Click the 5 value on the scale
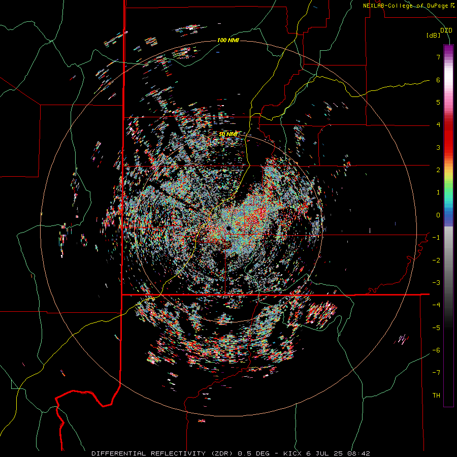The height and width of the screenshot is (457, 457). pos(438,102)
